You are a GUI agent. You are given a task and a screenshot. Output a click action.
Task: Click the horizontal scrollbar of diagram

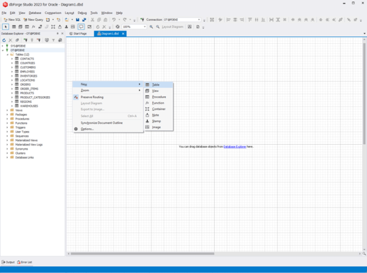142,253
